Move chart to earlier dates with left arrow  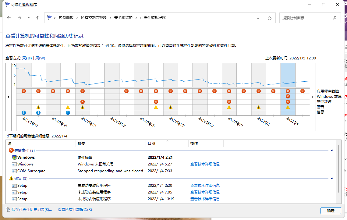click(9, 97)
